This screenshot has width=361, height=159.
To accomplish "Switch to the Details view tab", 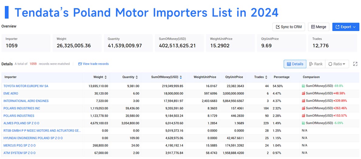I will 295,64.
